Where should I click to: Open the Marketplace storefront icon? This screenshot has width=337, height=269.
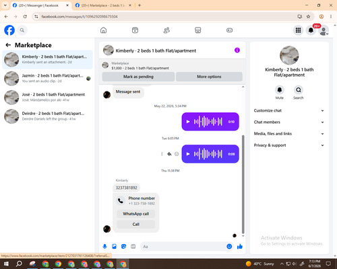(198, 30)
